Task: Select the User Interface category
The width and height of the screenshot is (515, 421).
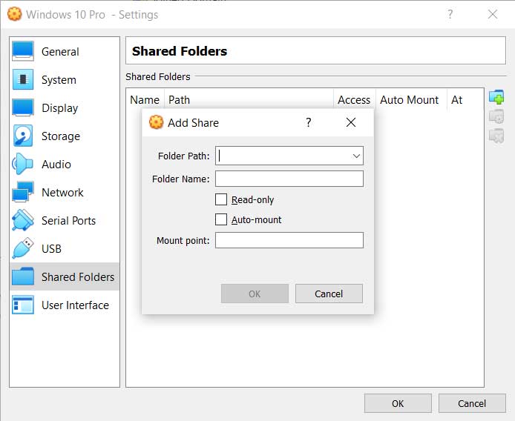Action: 65,305
